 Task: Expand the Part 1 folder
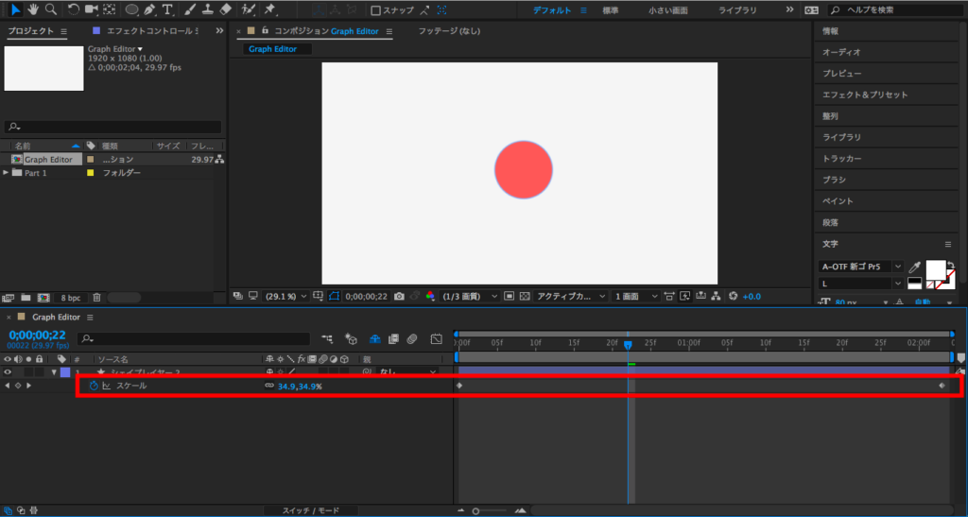coord(7,173)
